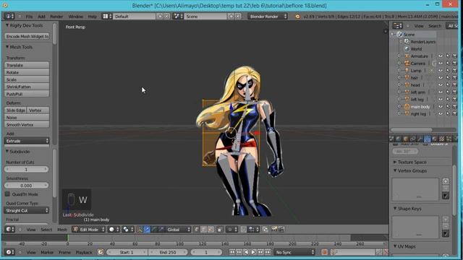Screen dimensions: 463x260
Task: Click edge select mode icon
Action: (x=204, y=230)
